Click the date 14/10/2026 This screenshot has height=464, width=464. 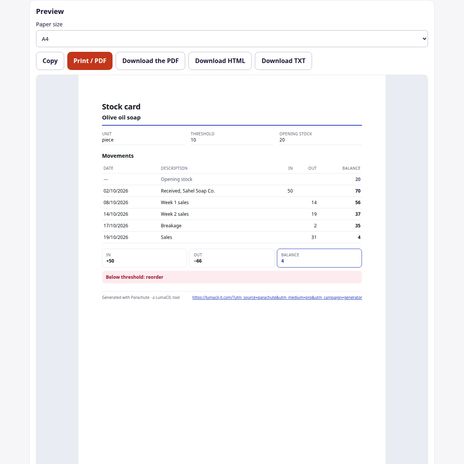pos(116,214)
